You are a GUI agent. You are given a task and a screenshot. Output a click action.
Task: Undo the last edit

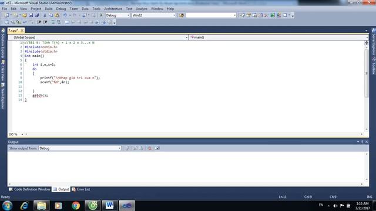65,15
